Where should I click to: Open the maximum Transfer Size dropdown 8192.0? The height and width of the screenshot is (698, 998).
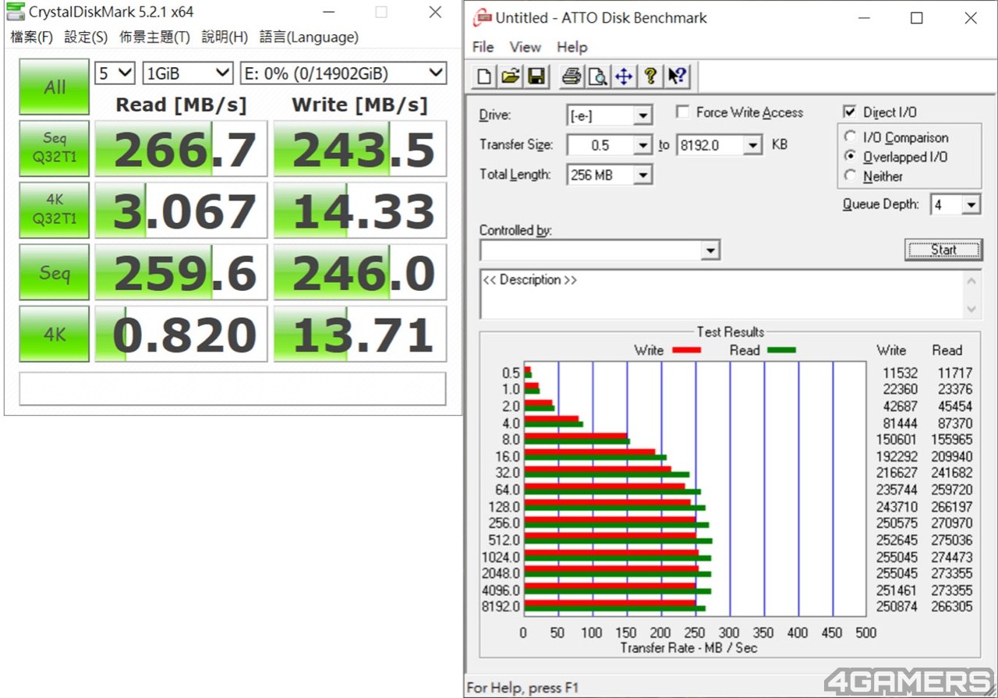pyautogui.click(x=719, y=145)
